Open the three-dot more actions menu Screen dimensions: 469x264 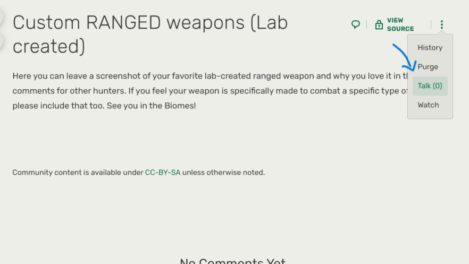click(441, 25)
